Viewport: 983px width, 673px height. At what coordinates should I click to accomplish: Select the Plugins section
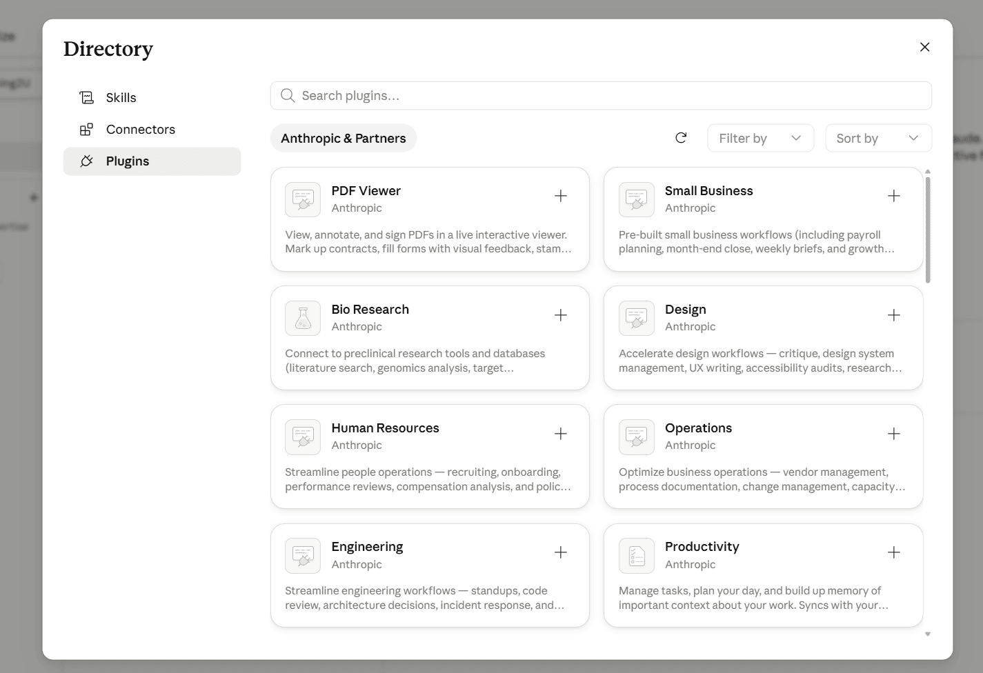click(152, 161)
